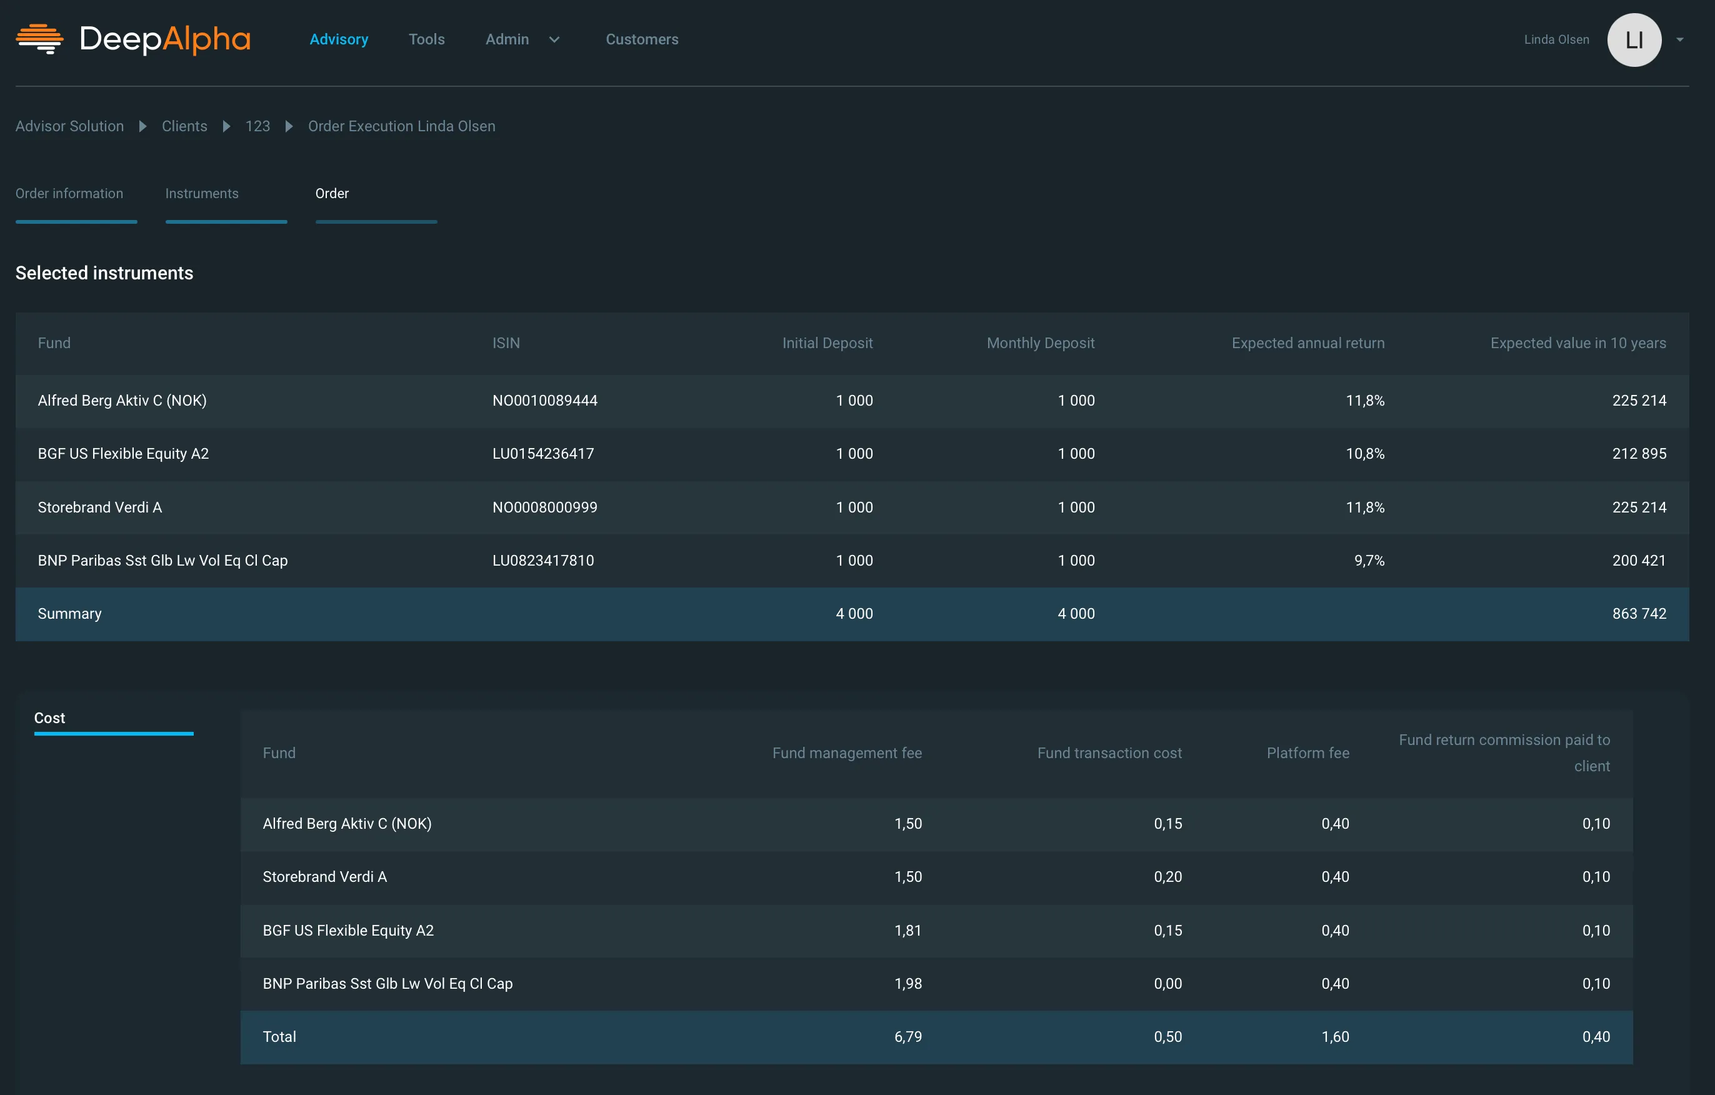Click the 9,7% expected annual return
The height and width of the screenshot is (1095, 1715).
click(x=1369, y=560)
